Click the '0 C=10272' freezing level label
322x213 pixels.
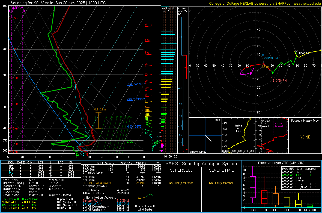pos(135,126)
